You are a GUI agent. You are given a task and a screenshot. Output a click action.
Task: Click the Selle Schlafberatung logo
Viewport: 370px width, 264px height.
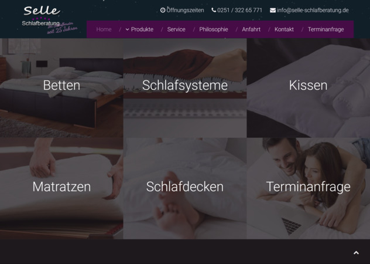point(50,20)
